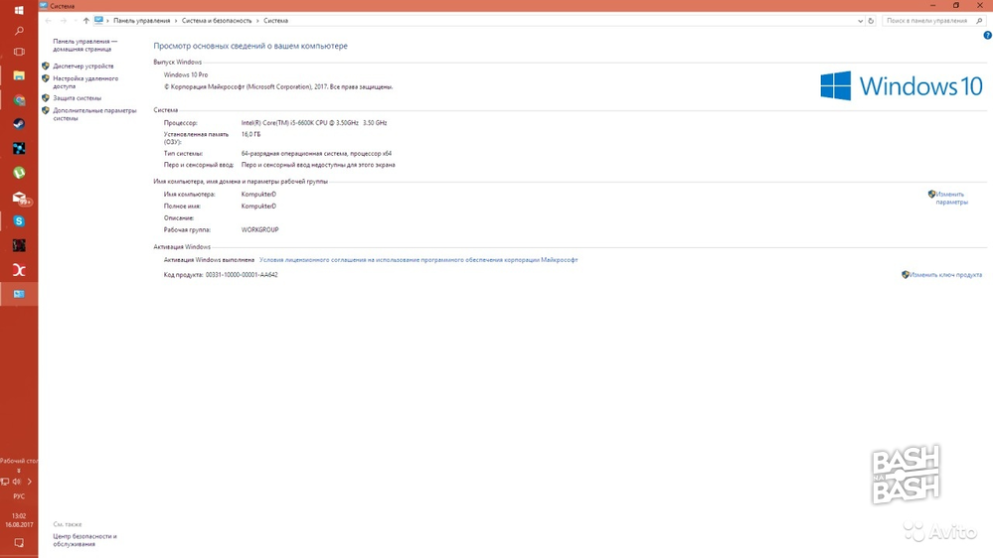Click the 'РУС' language indicator
The height and width of the screenshot is (558, 993).
19,496
